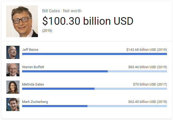Click Warren Buffett's thumbnail photo

point(13,70)
